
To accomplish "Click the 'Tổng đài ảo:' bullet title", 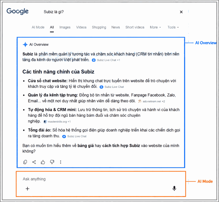I will (39, 130).
